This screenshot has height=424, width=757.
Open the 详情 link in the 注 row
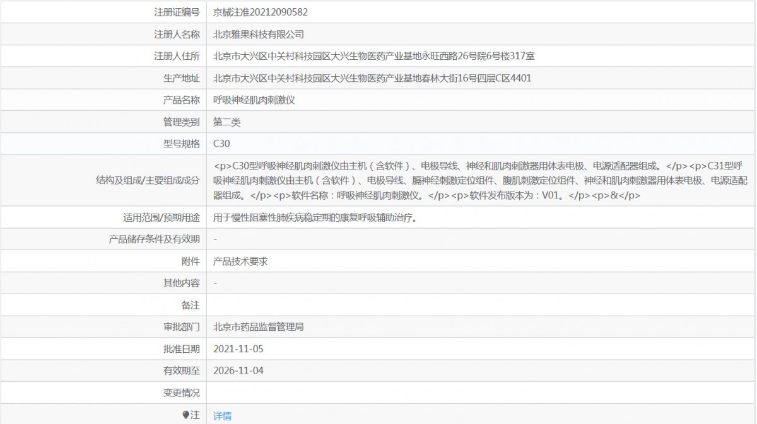[222, 416]
